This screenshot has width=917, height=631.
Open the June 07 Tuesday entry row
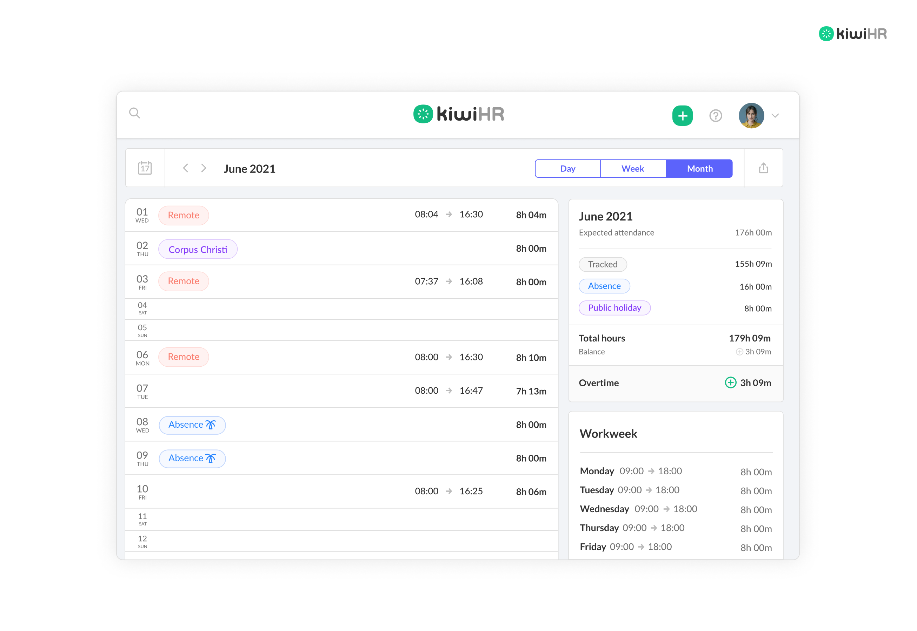(x=340, y=391)
